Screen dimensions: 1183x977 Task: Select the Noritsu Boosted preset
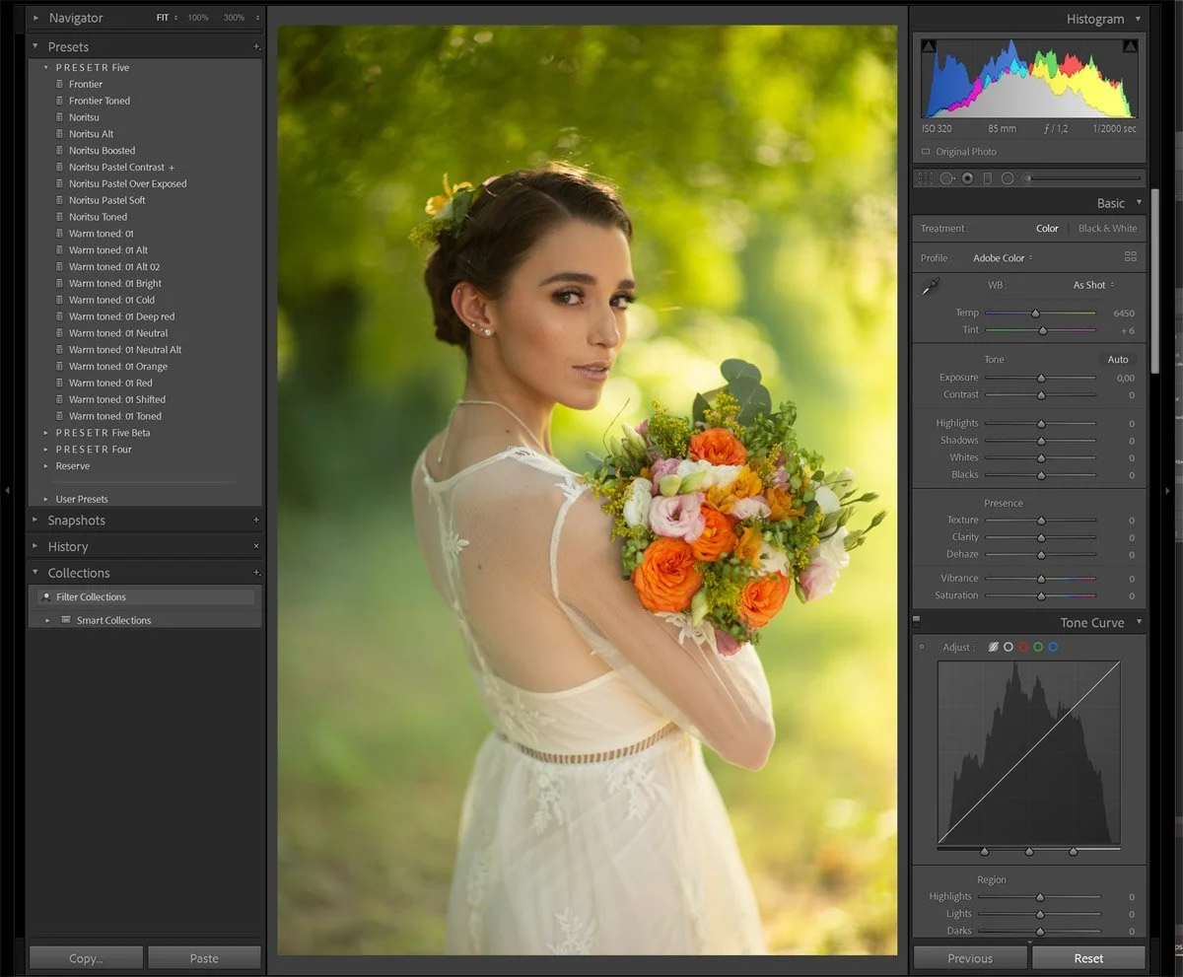click(102, 150)
